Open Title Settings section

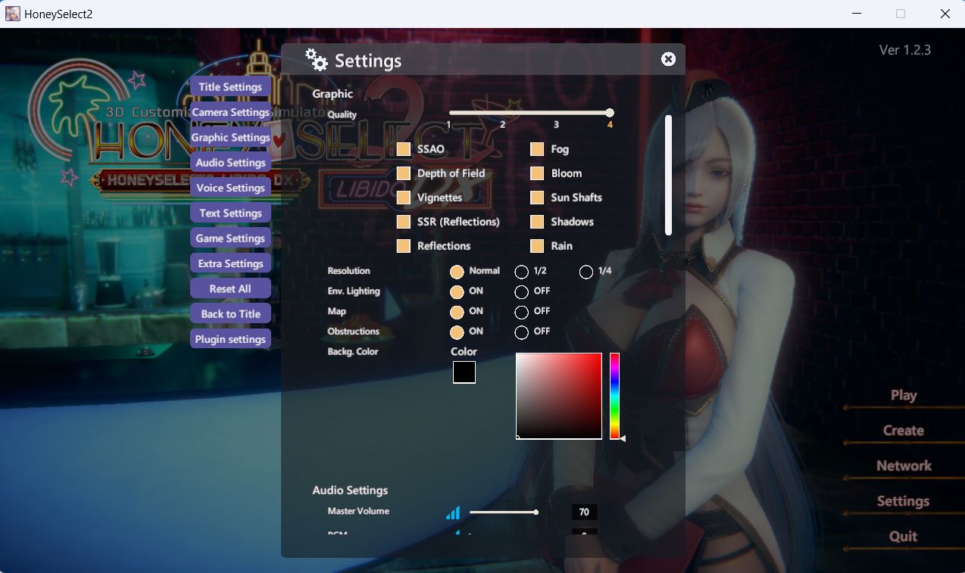pos(230,86)
